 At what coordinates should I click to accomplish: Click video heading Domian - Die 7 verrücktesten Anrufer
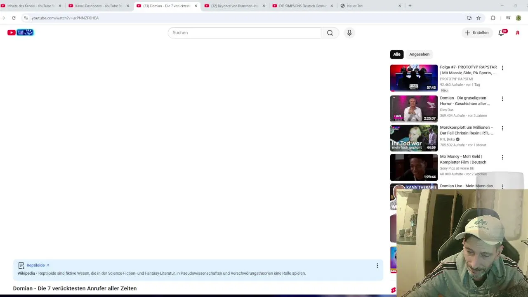pos(75,288)
